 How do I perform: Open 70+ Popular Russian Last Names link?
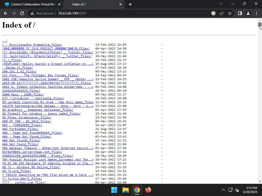click(48, 160)
